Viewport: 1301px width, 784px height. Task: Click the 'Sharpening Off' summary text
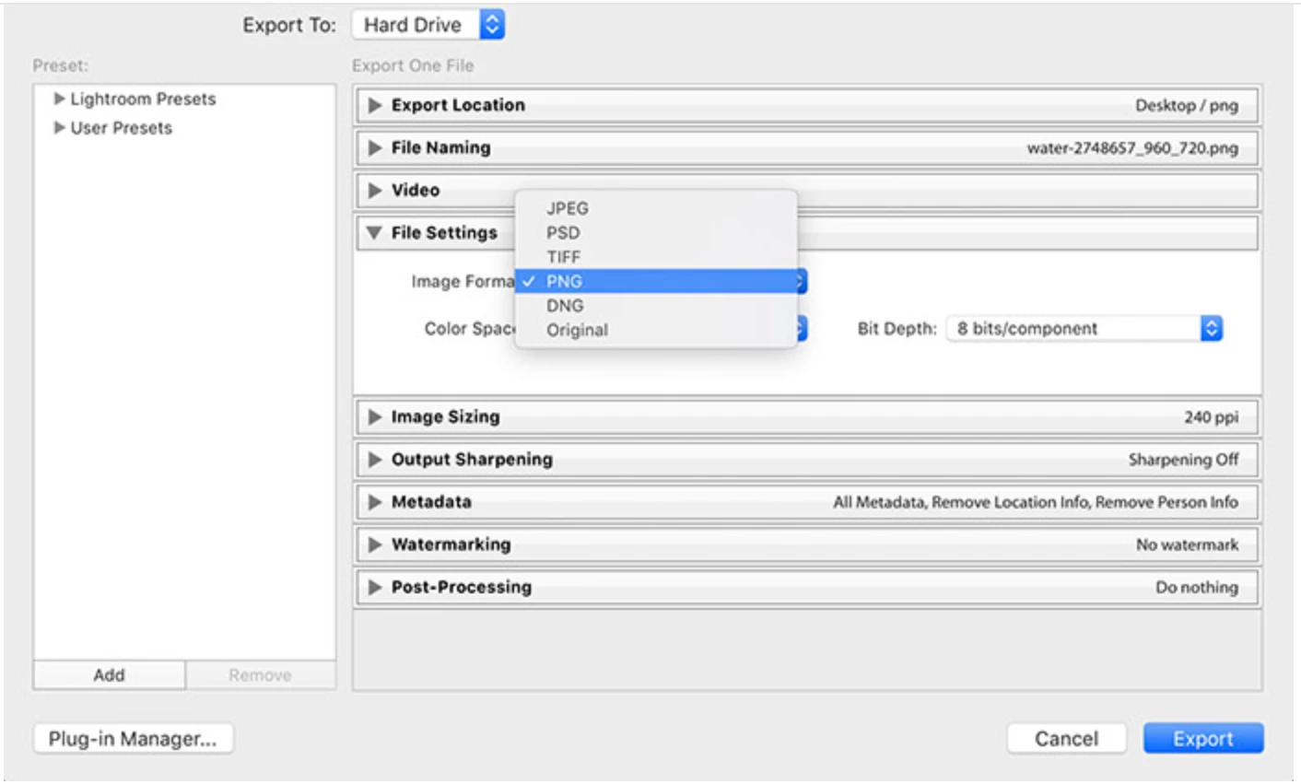click(1183, 460)
